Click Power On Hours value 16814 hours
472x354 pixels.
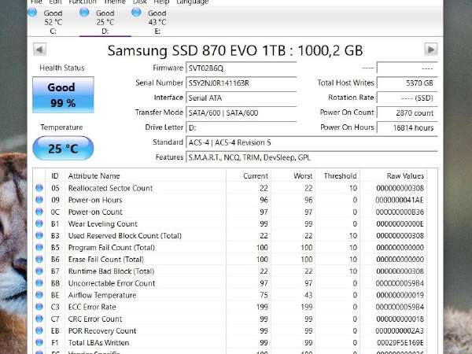[407, 127]
